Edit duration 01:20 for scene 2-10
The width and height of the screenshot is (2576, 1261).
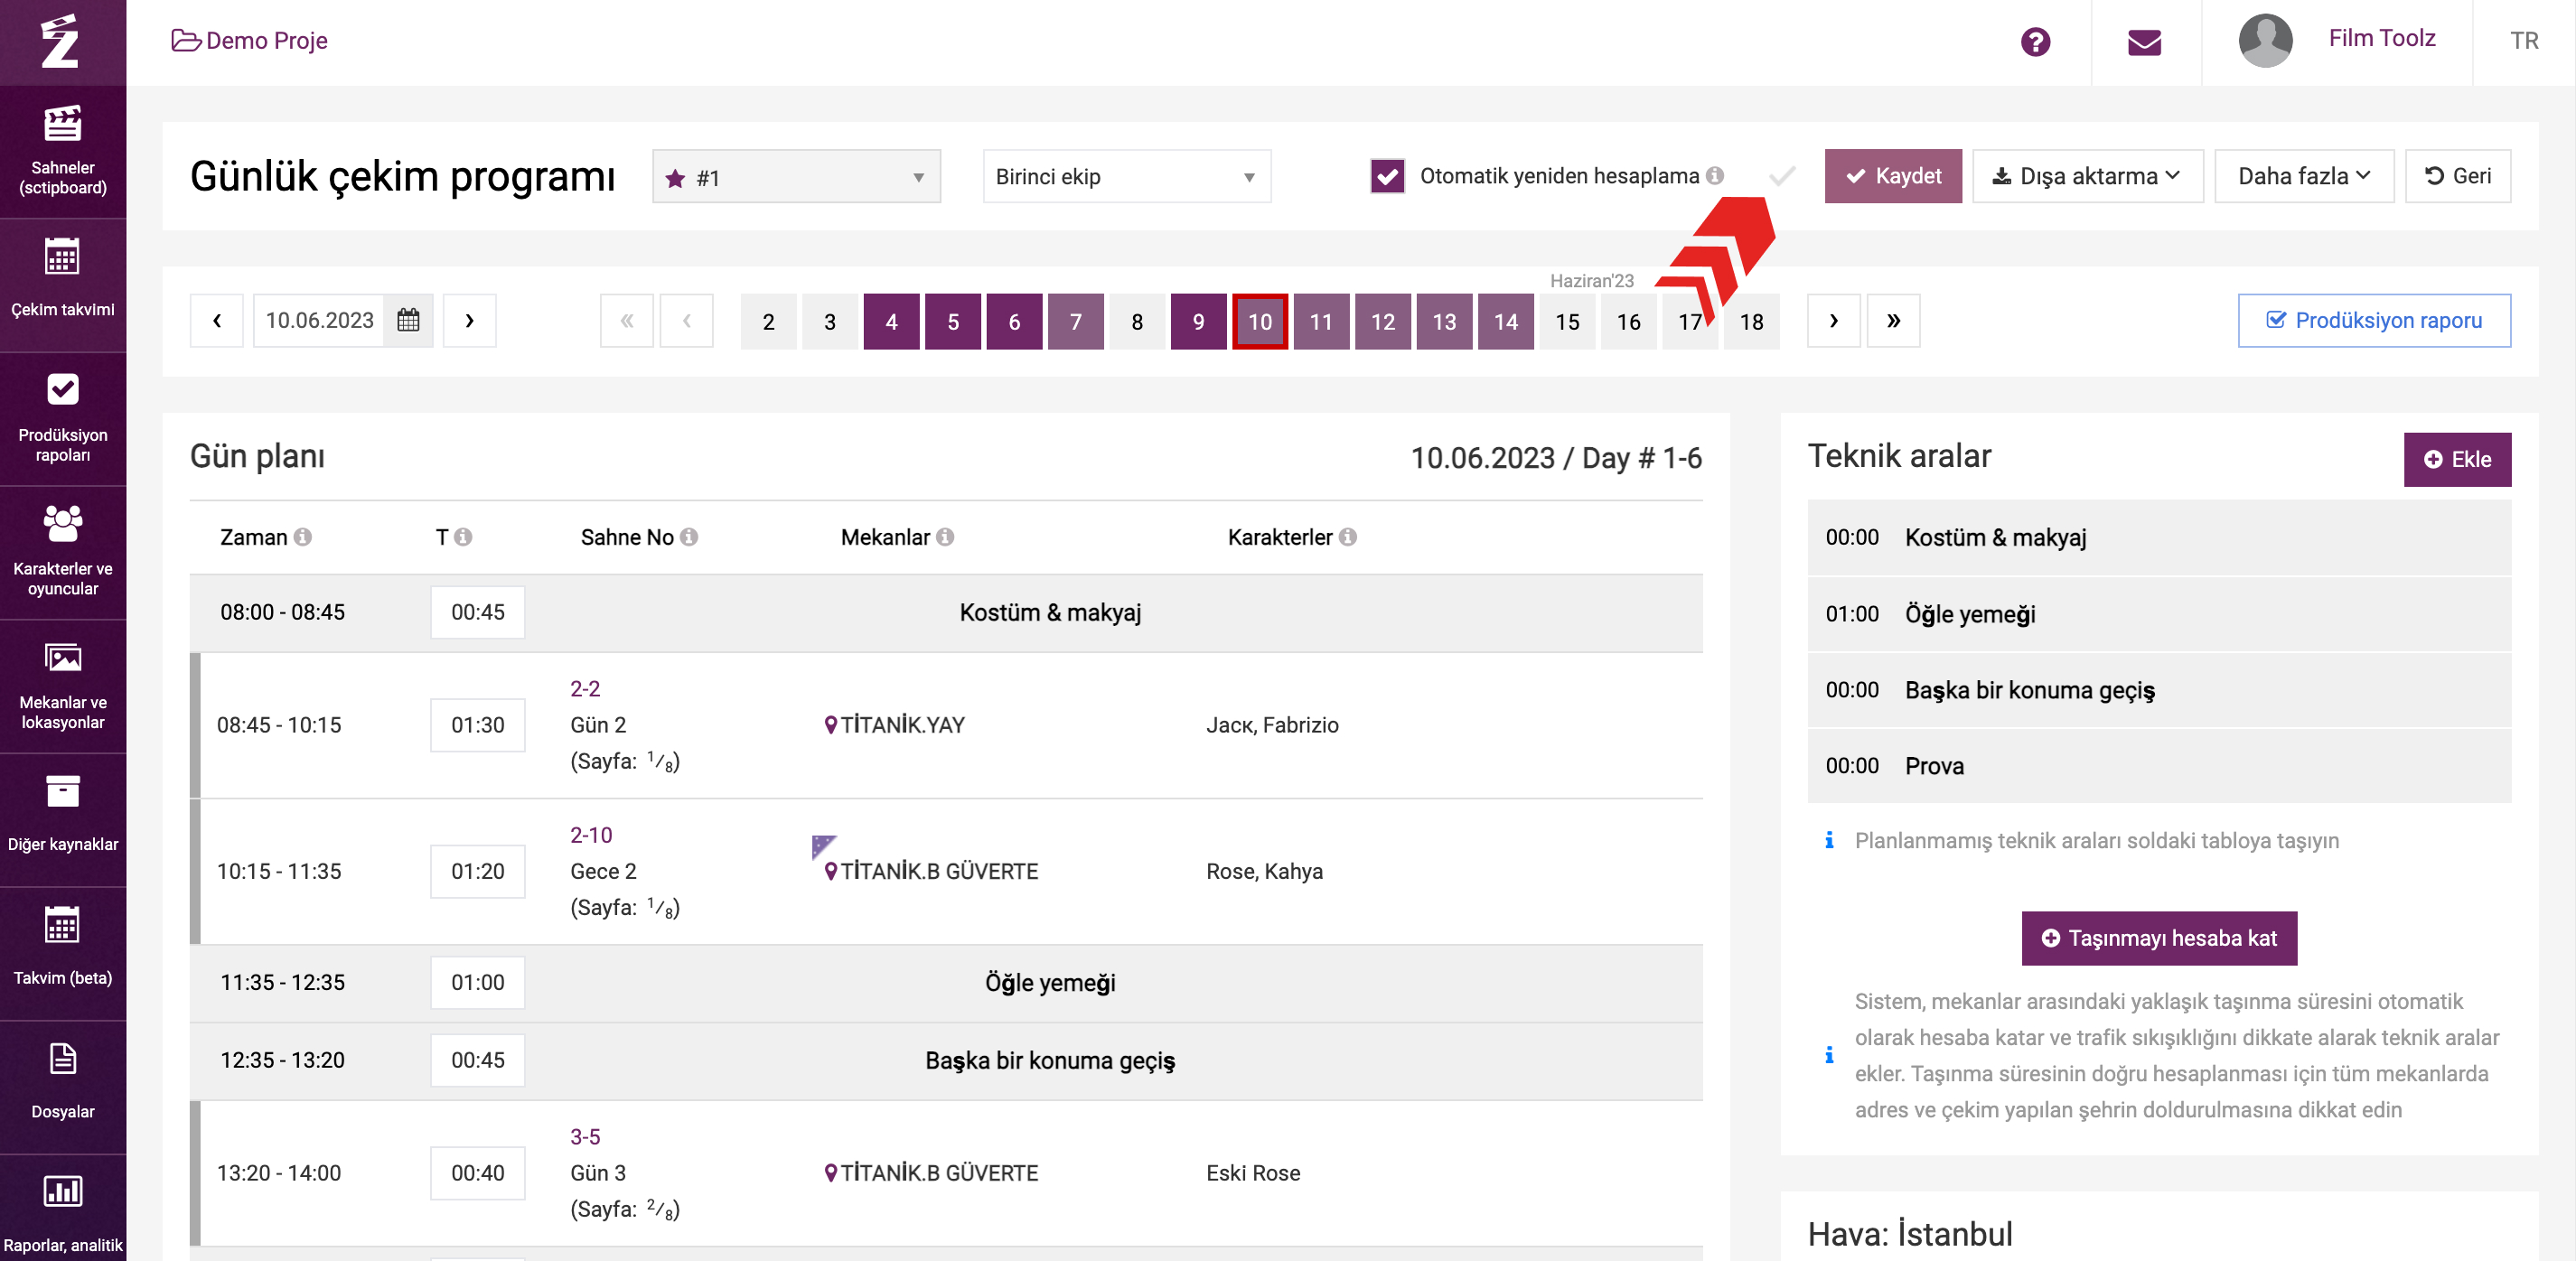tap(478, 871)
